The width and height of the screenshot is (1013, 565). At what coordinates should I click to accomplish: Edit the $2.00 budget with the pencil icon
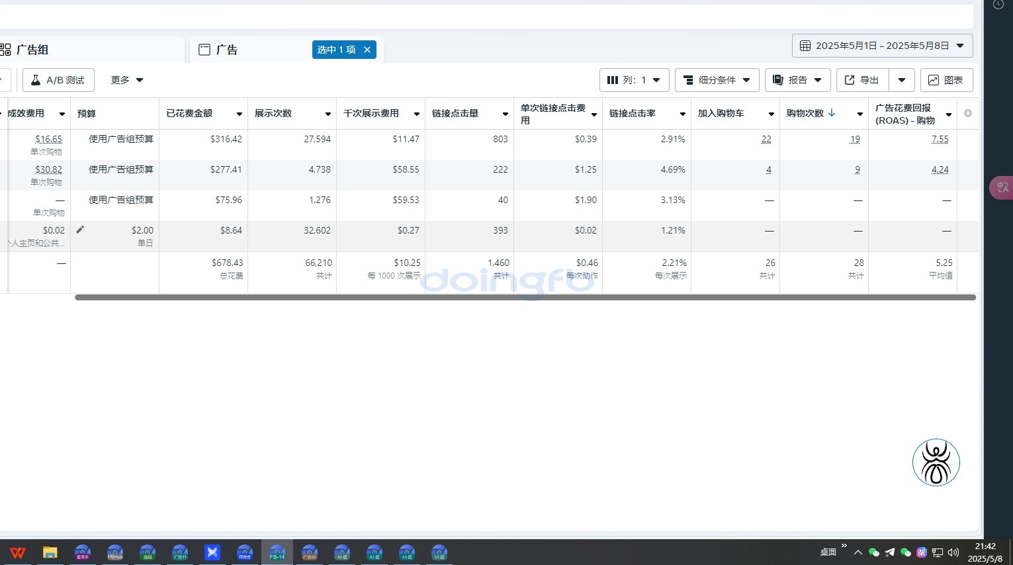(x=80, y=230)
